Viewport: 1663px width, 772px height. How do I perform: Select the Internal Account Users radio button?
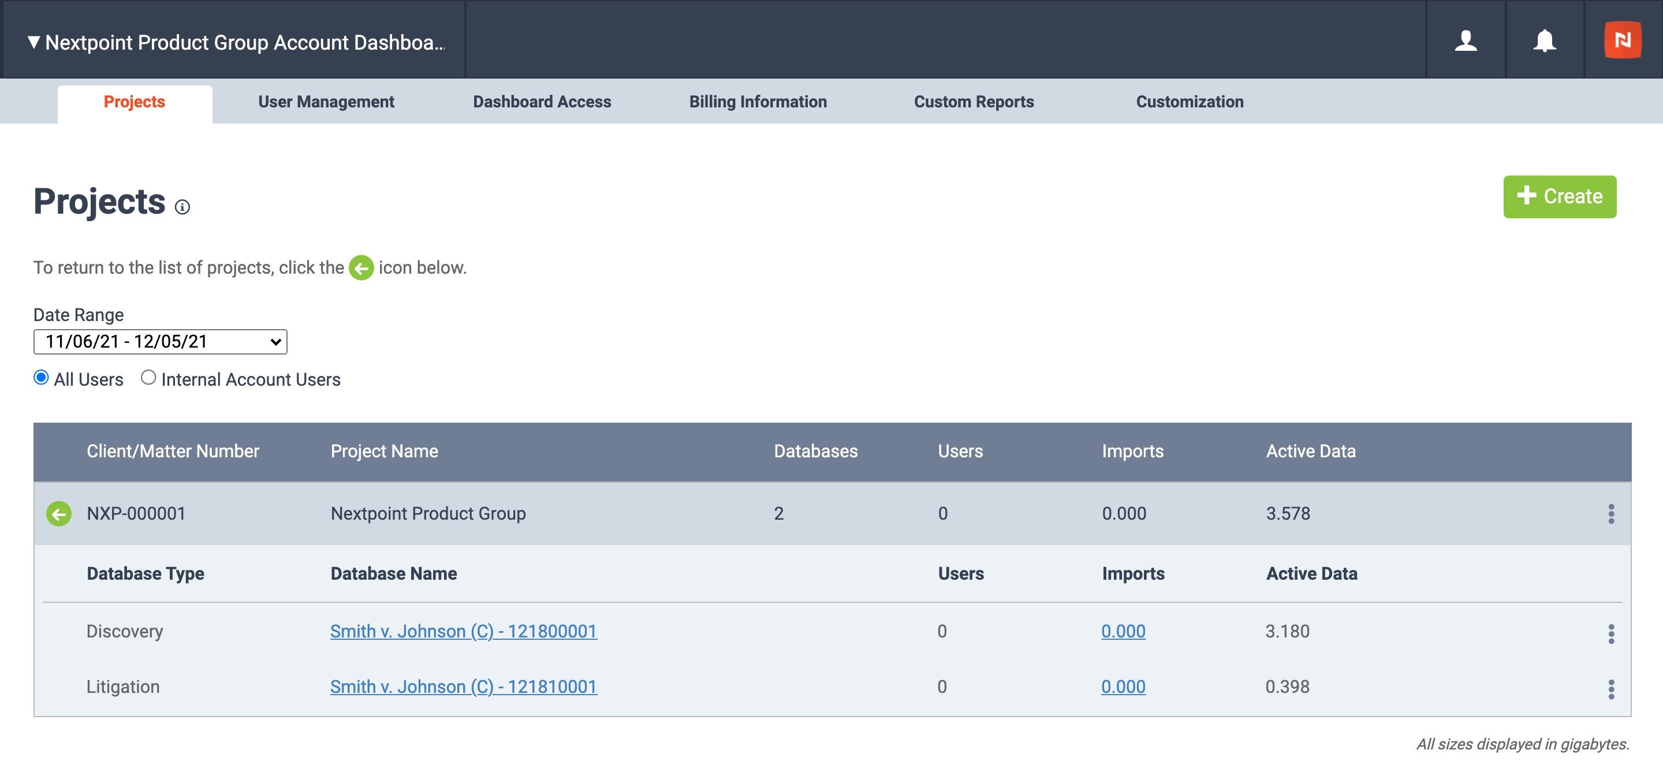(x=148, y=378)
